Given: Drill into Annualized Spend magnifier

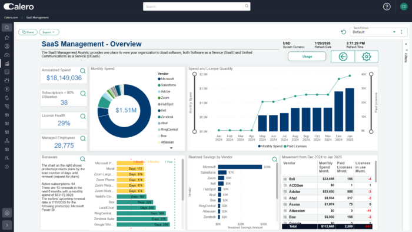Looking at the screenshot, I should (83, 71).
